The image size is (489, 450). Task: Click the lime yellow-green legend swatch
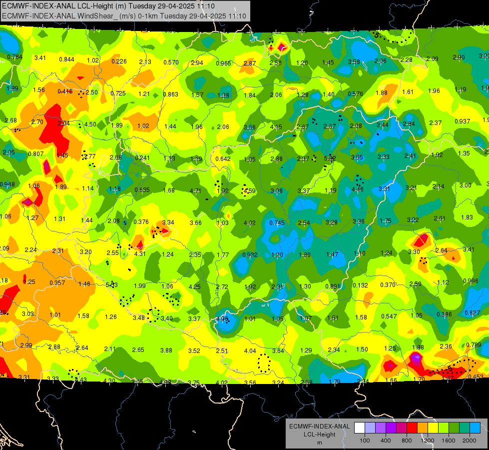[x=444, y=428]
